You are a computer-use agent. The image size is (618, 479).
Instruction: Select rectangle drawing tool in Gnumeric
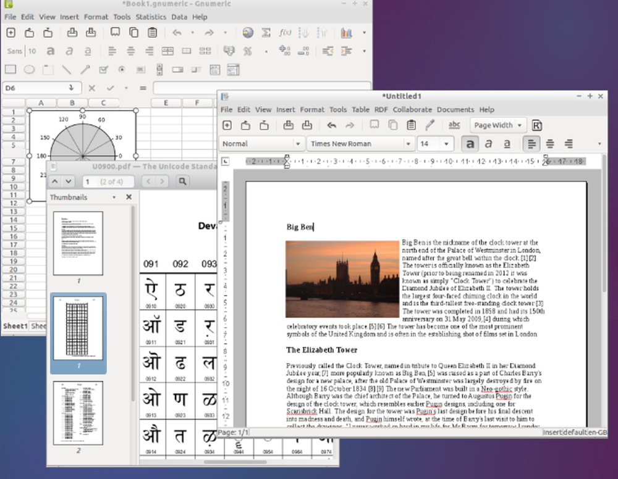[11, 70]
